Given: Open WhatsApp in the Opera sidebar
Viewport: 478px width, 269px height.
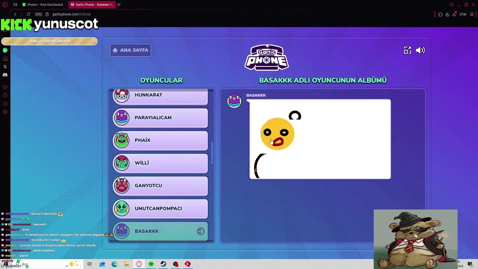Looking at the screenshot, I should (5, 50).
